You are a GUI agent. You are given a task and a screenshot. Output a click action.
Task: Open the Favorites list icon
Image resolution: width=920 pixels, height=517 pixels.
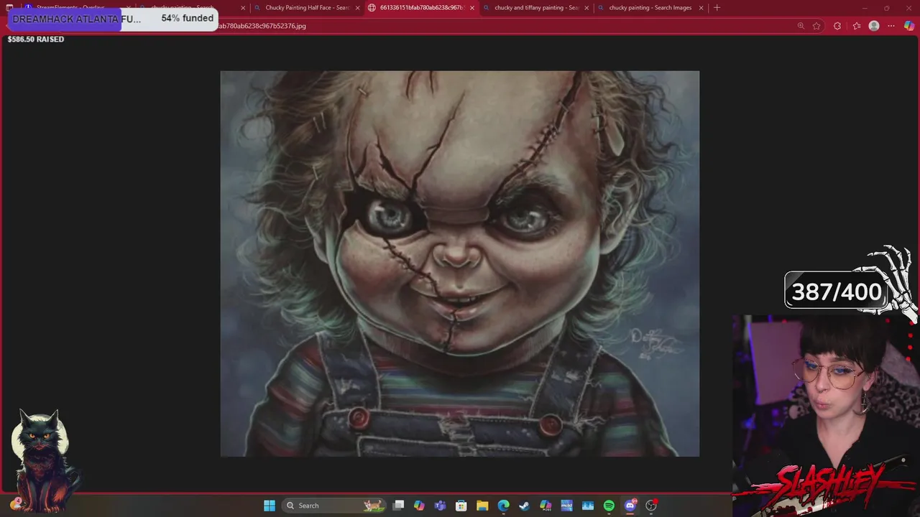(x=856, y=26)
